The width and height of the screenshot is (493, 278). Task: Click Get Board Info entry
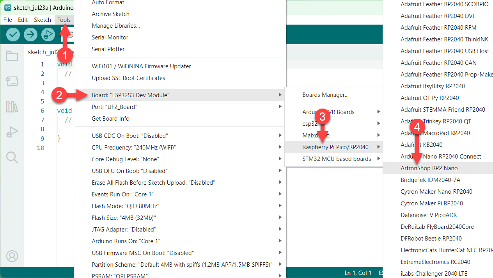(180, 119)
